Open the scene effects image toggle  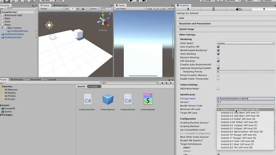pyautogui.click(x=83, y=9)
